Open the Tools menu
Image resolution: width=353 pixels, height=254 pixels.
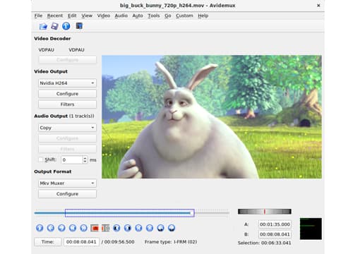(x=154, y=16)
